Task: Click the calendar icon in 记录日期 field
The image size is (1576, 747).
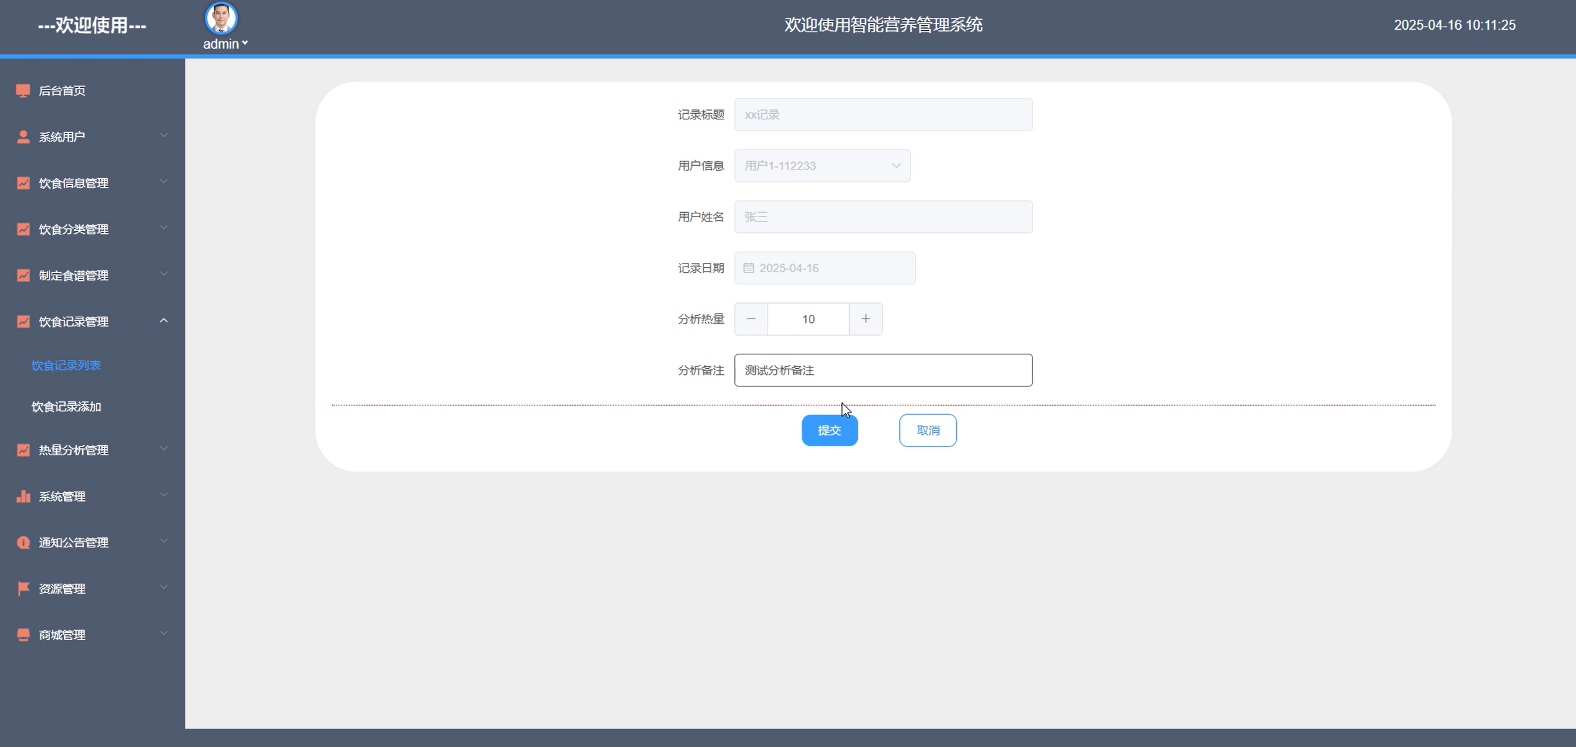Action: [x=748, y=268]
